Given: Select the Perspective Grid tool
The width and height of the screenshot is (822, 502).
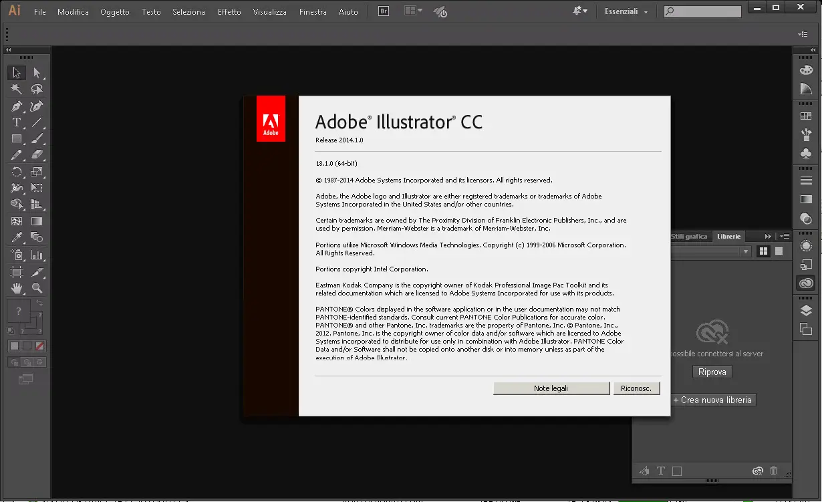Looking at the screenshot, I should click(37, 205).
